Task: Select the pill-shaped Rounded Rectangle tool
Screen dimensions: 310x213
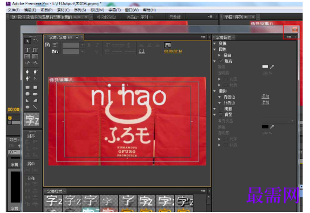Action: [x=35, y=94]
